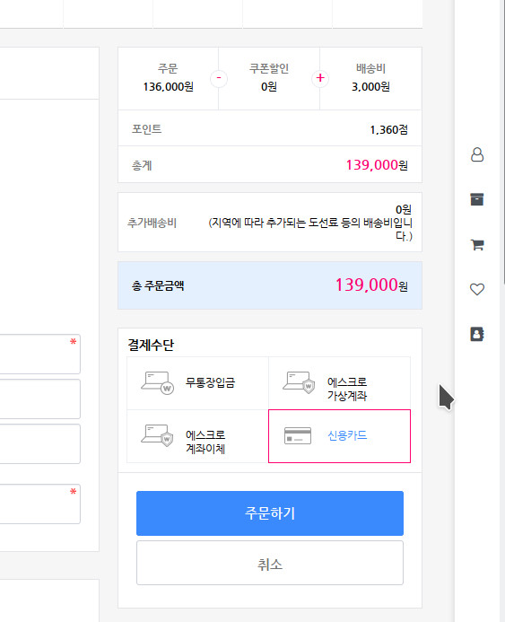Image resolution: width=505 pixels, height=622 pixels.
Task: Click the 총 주문금액 139,000원 summary bar
Action: (270, 285)
